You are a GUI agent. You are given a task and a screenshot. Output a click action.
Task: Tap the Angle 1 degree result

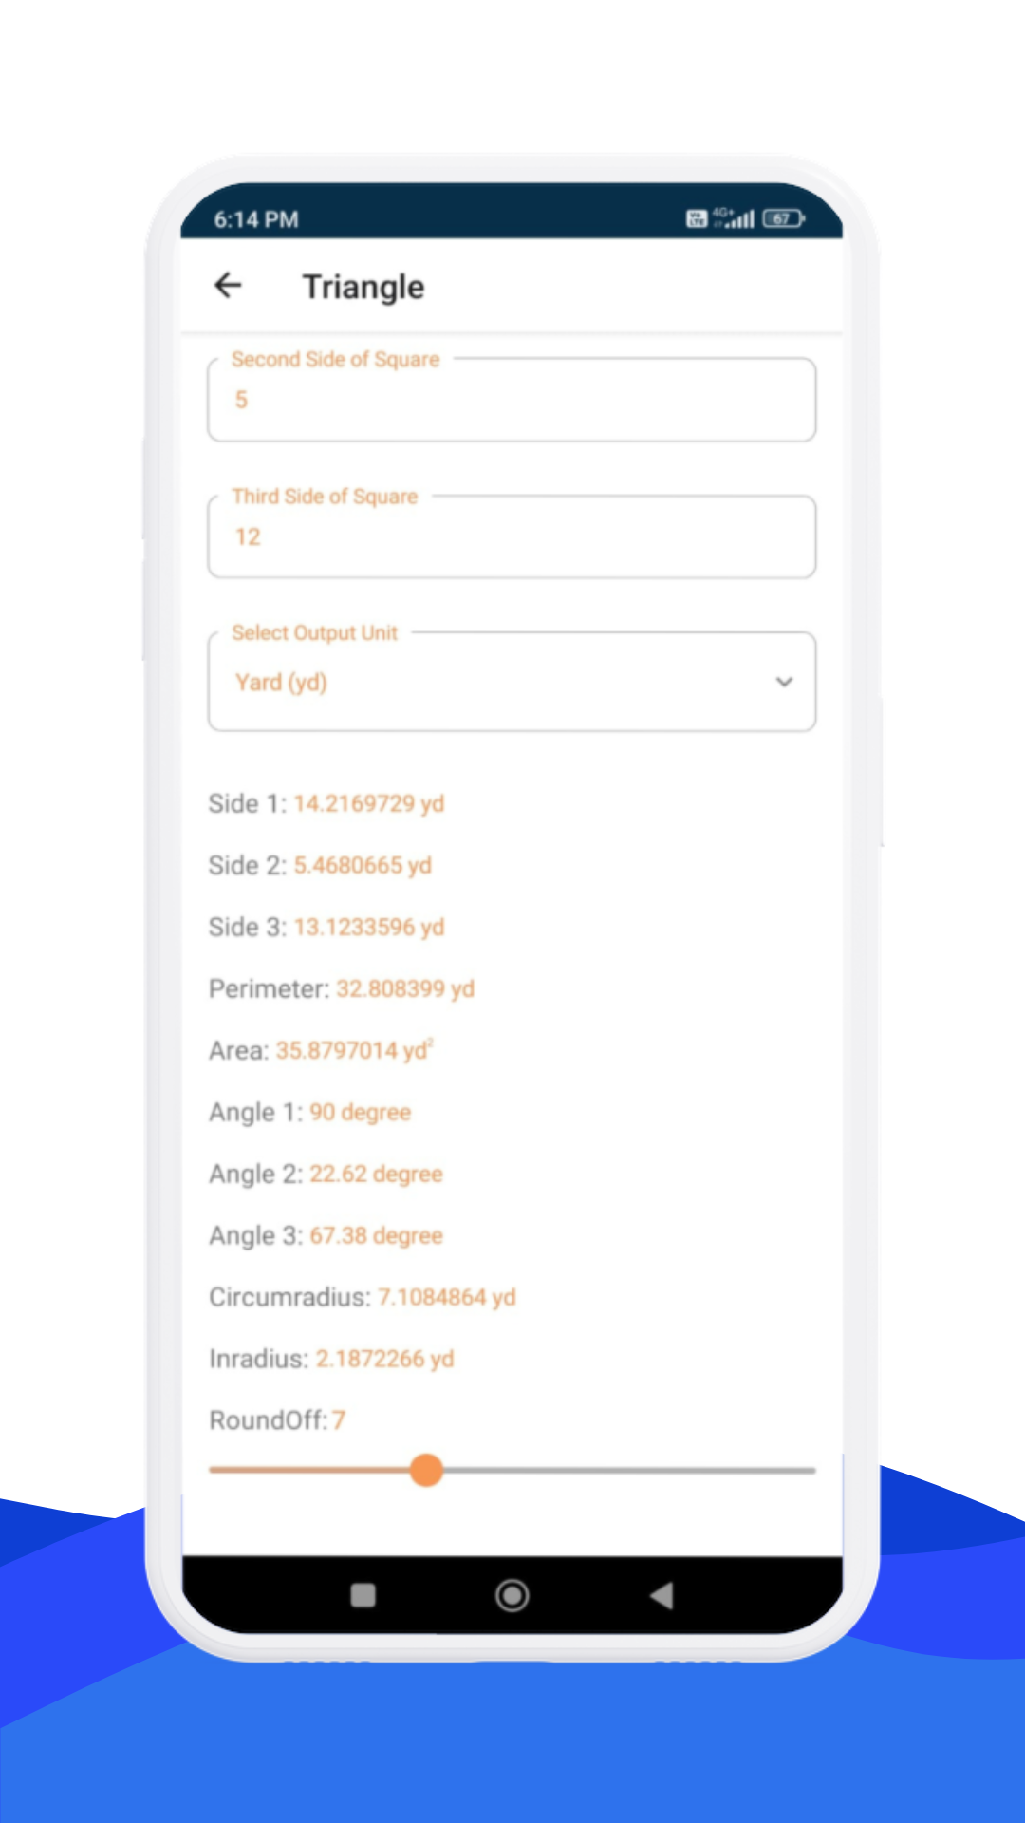(360, 1112)
